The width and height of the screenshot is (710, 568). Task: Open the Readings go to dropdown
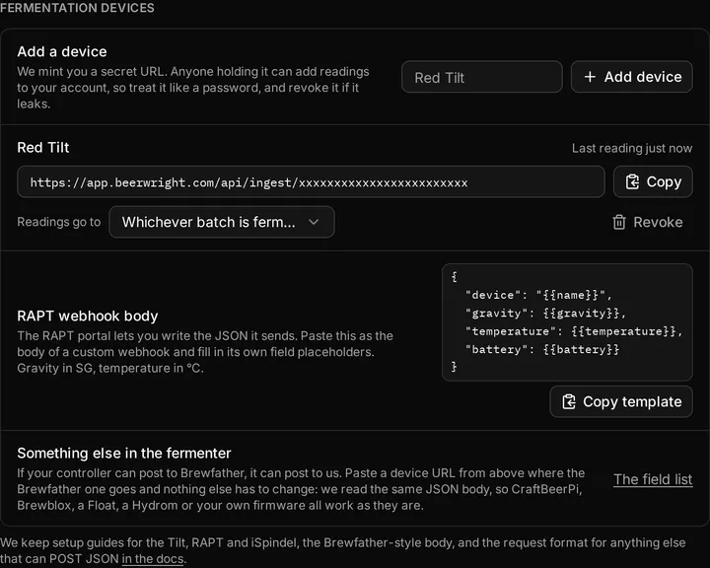[222, 222]
